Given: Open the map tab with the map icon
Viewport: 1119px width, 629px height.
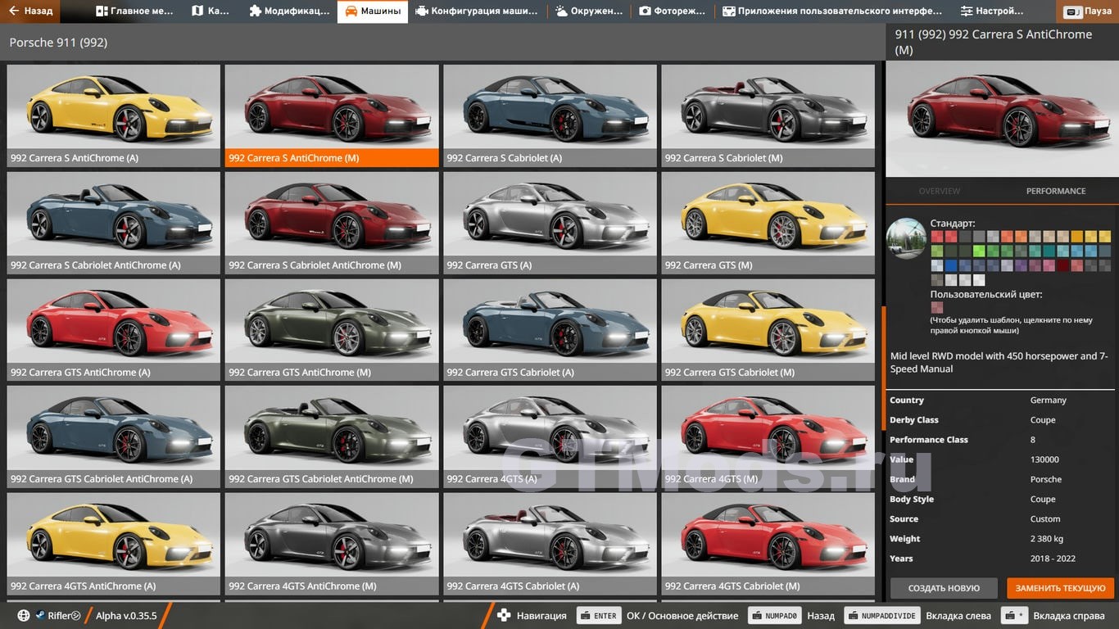Looking at the screenshot, I should pyautogui.click(x=210, y=11).
